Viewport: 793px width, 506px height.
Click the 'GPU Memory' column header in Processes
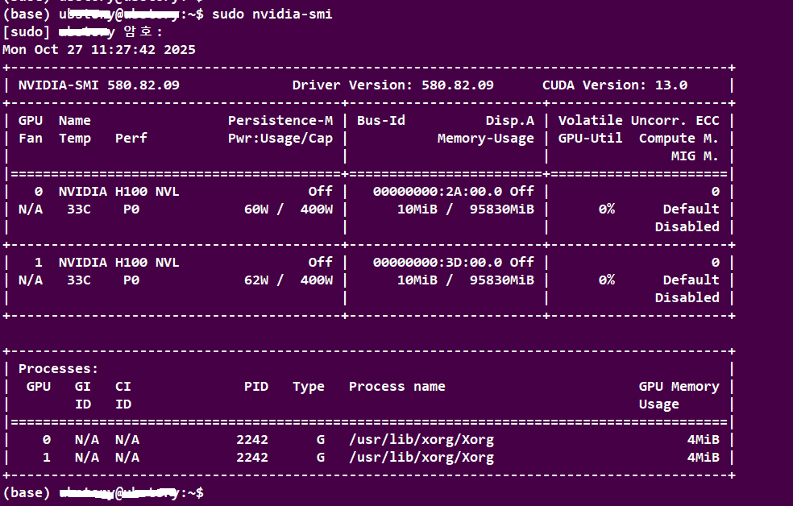click(679, 387)
